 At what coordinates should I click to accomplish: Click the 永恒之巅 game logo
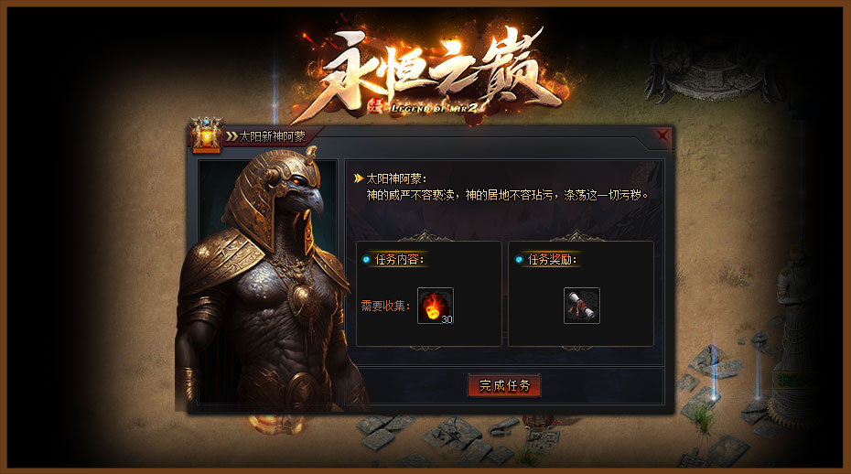tap(430, 73)
